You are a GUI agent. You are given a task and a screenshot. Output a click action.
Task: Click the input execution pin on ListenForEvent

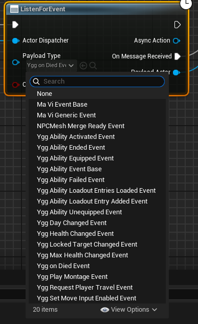pos(15,25)
